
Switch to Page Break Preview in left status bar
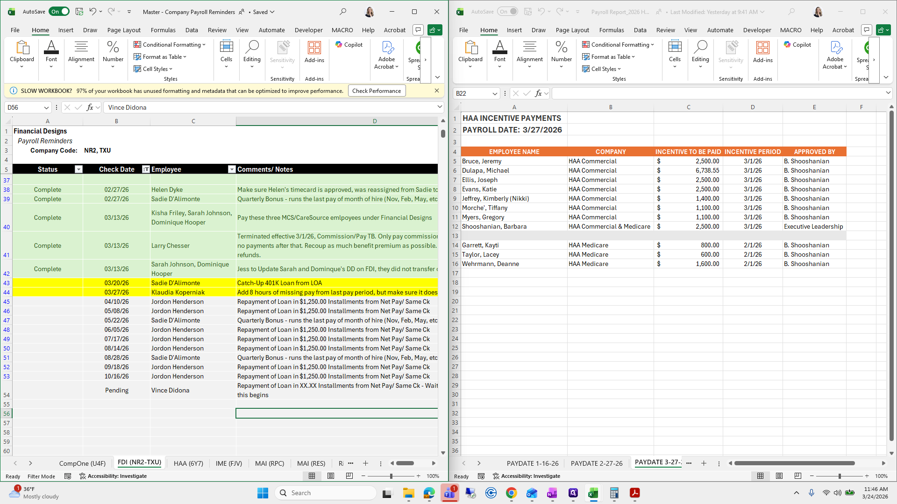[349, 476]
